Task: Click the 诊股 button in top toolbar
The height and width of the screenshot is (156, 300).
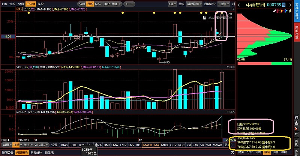Action: pyautogui.click(x=12, y=4)
